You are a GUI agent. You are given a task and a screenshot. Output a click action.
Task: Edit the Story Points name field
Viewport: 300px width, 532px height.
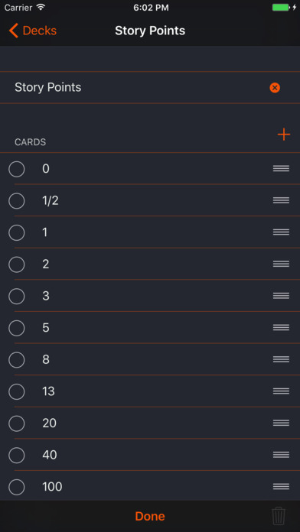(x=136, y=88)
